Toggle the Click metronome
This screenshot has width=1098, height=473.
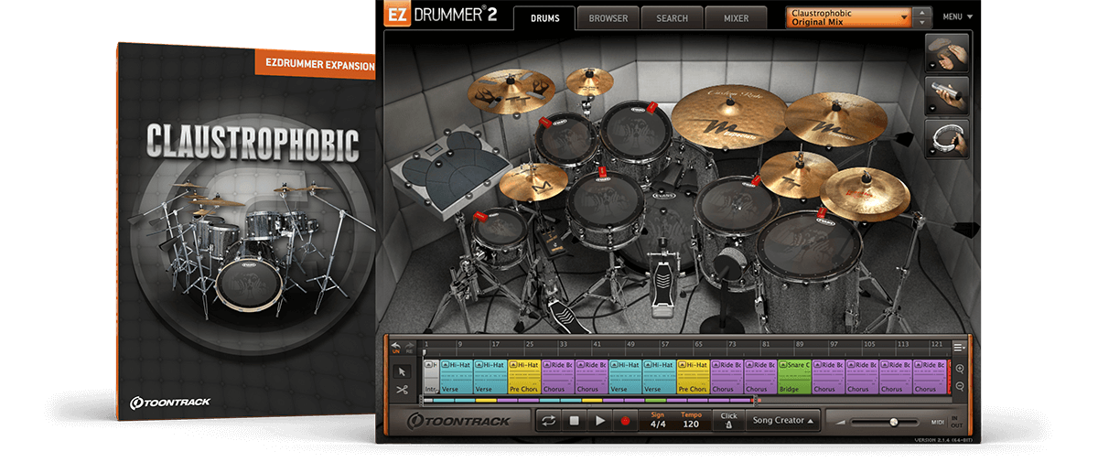(x=727, y=421)
